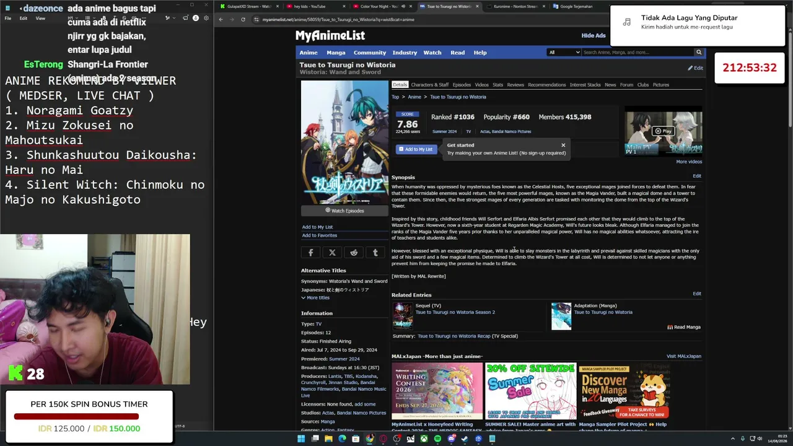Viewport: 793px width, 446px height.
Task: Switch to the Stats tab
Action: (497, 85)
